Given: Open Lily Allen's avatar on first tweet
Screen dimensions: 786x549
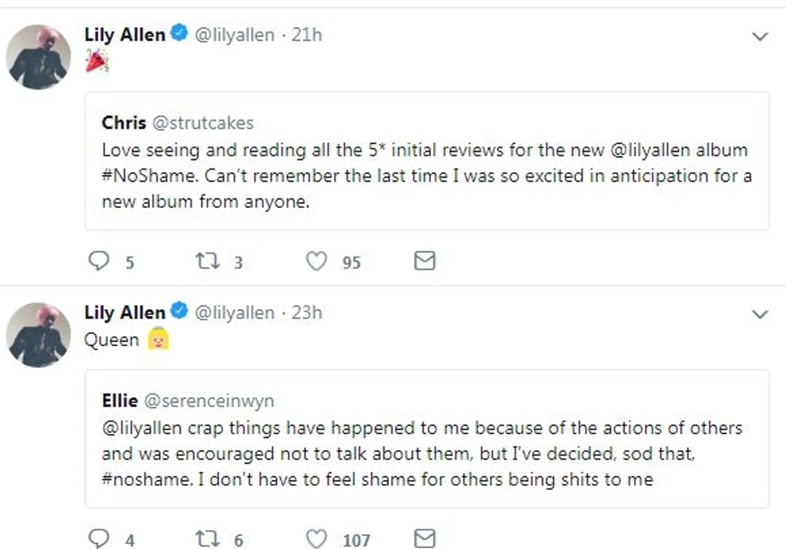Looking at the screenshot, I should click(x=38, y=57).
